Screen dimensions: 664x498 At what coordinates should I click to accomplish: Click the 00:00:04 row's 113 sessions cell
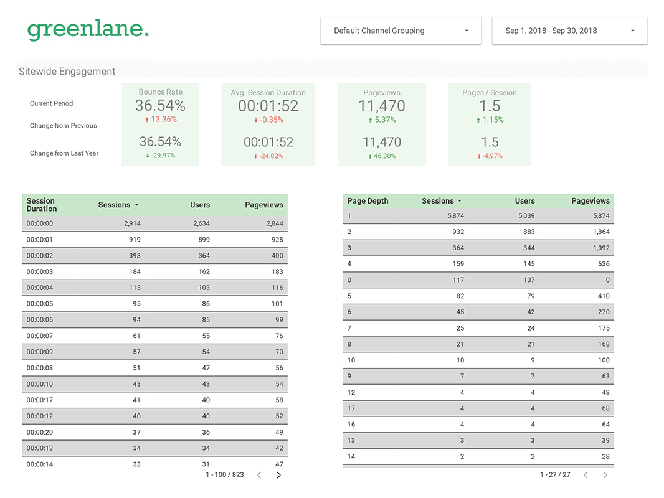(135, 288)
